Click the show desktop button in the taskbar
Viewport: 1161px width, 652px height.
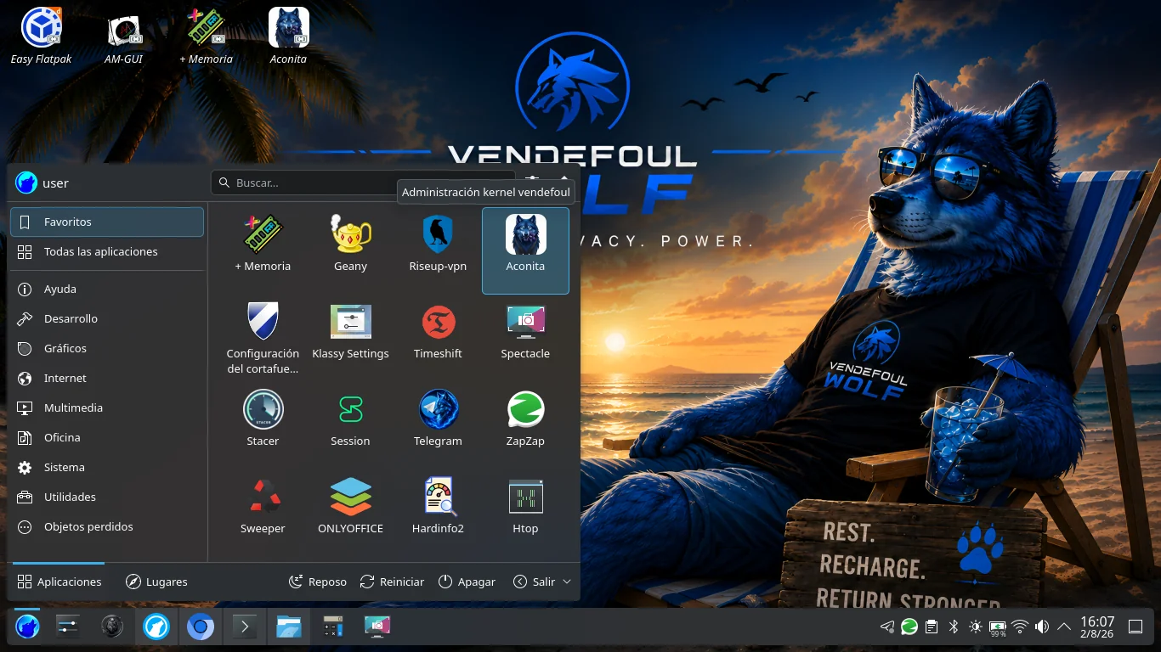click(x=1136, y=627)
